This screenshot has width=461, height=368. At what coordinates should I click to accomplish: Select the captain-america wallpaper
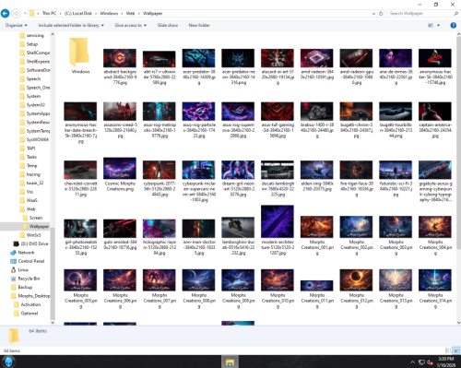tap(435, 120)
